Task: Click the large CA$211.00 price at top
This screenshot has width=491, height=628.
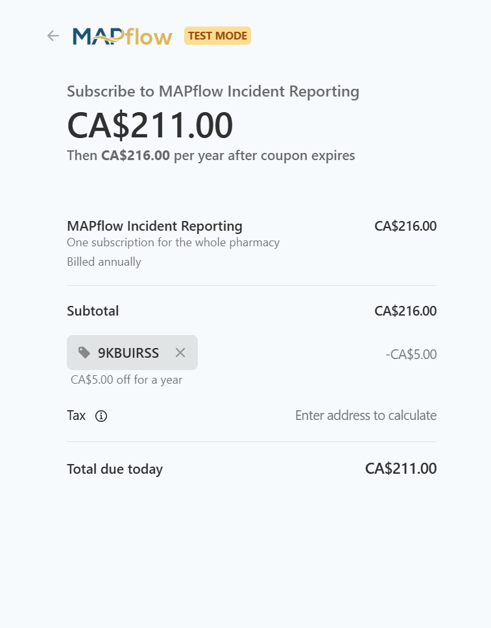Action: coord(150,126)
